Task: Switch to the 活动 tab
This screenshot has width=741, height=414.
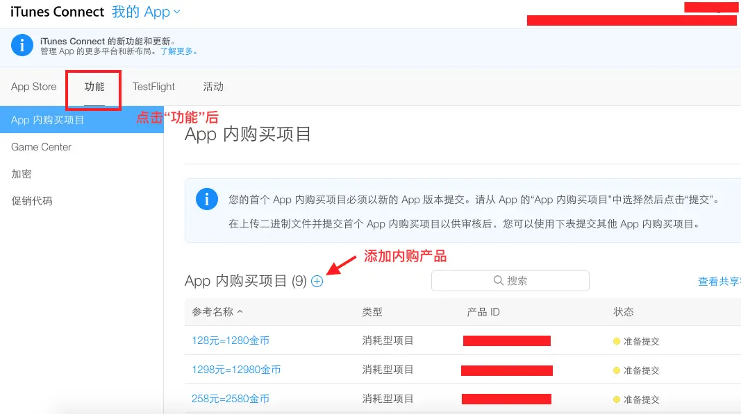Action: tap(213, 87)
